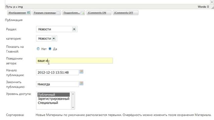Click the access level list's down scroll arrow
The image size is (214, 120).
coord(73,107)
